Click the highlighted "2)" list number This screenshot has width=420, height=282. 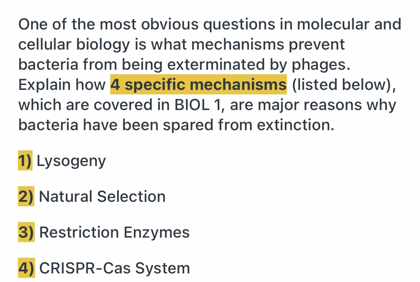[x=26, y=197]
